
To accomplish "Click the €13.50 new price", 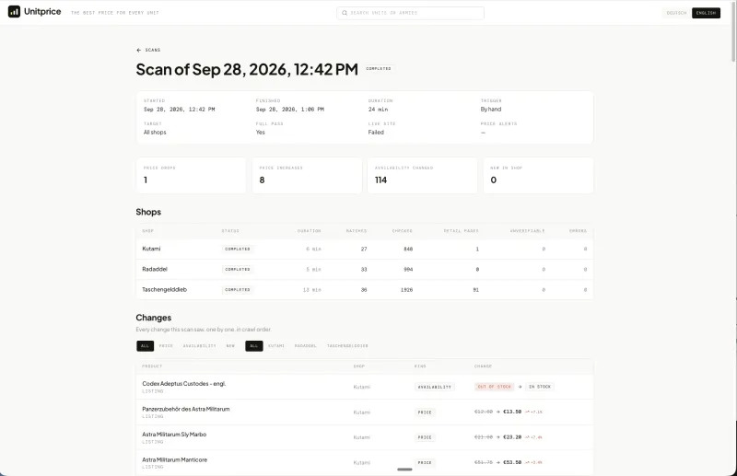I will (512, 412).
